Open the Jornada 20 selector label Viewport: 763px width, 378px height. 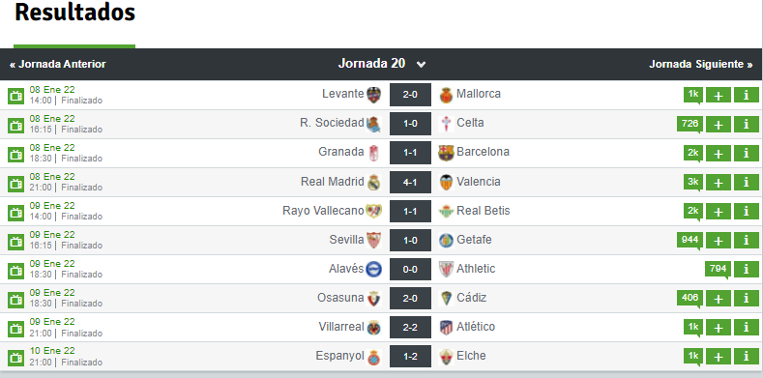click(371, 64)
